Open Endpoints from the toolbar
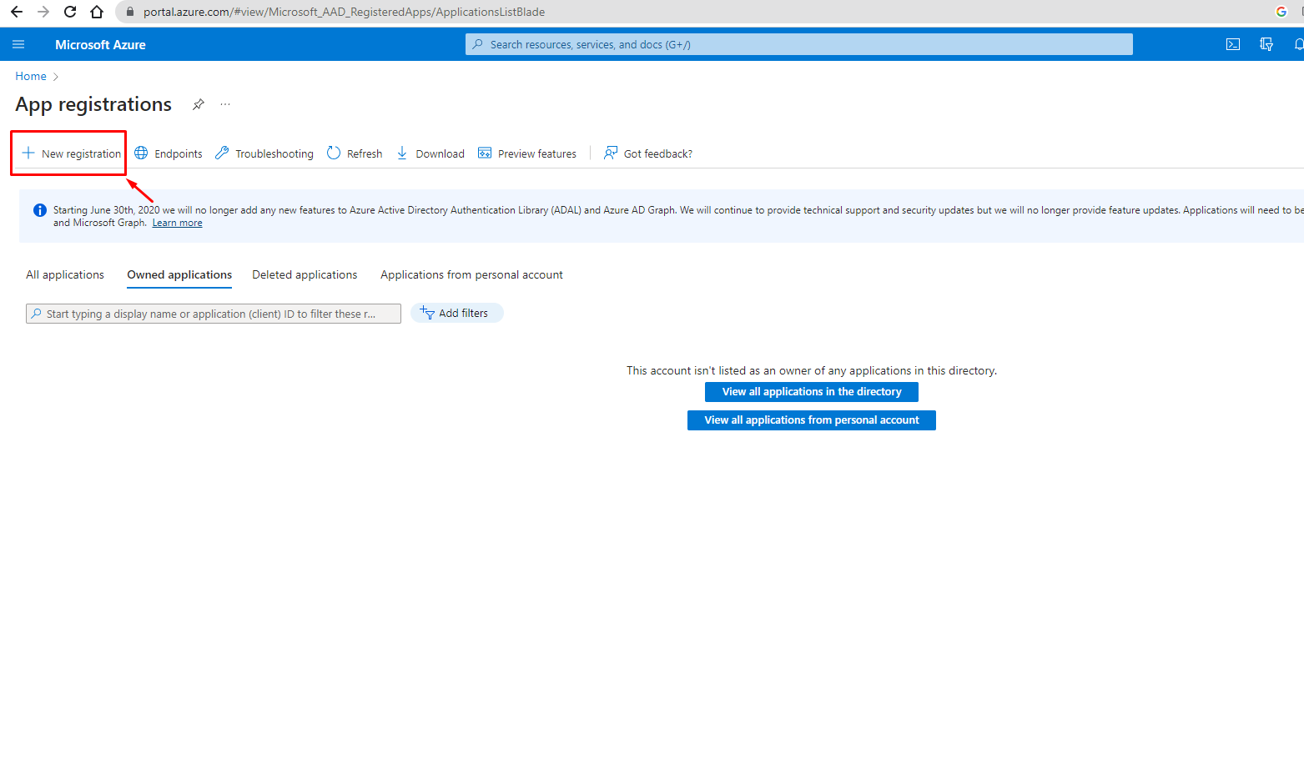Screen dimensions: 1304x769 point(169,153)
